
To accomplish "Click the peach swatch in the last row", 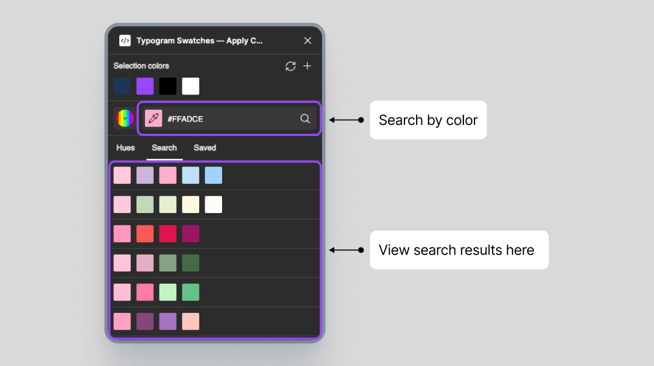I will click(191, 321).
